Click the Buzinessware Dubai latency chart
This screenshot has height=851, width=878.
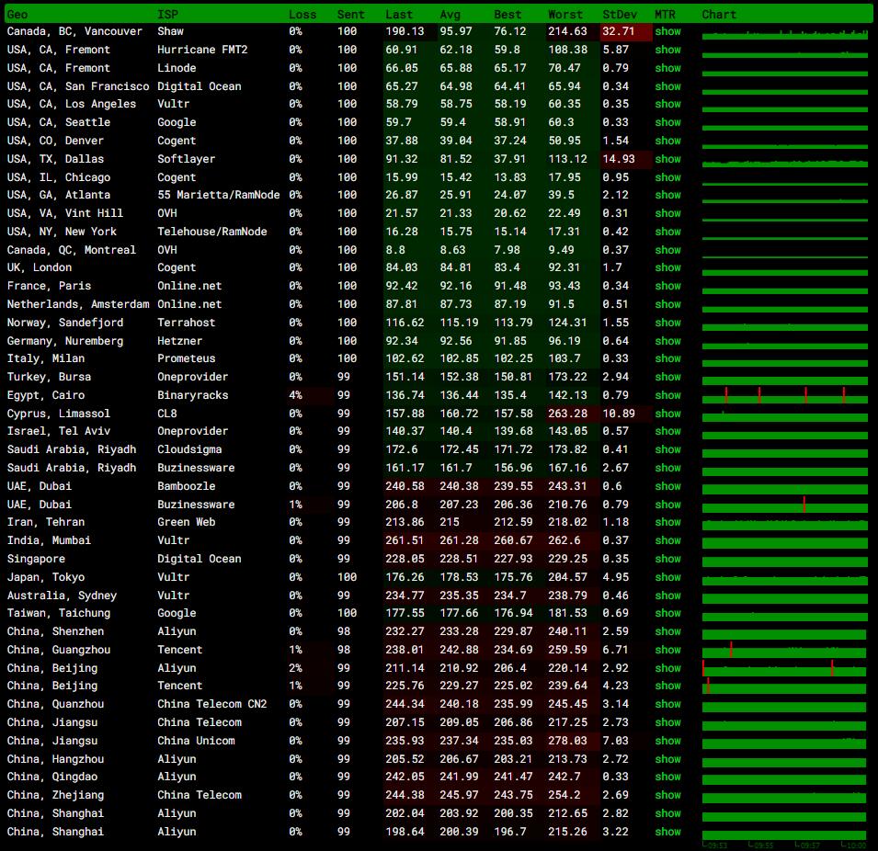point(784,505)
